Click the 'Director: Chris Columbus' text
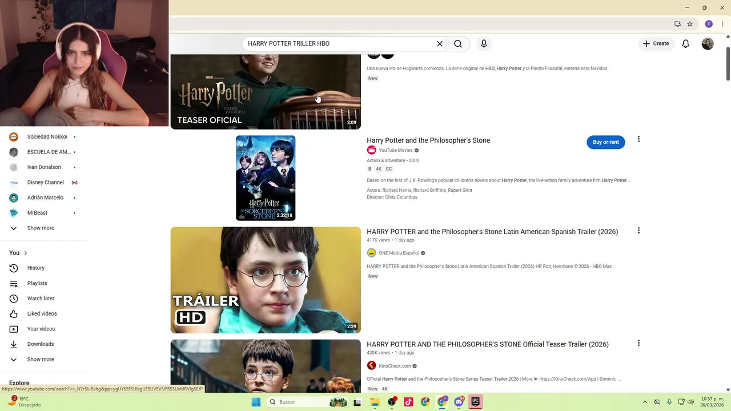The width and height of the screenshot is (731, 411). [x=392, y=197]
